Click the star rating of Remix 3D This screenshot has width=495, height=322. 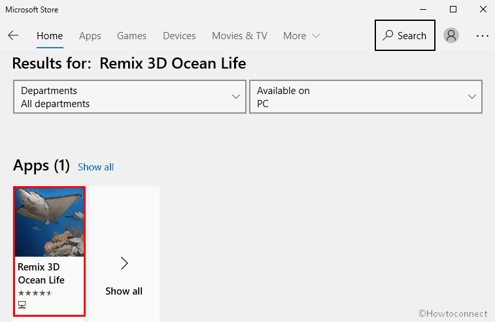click(x=35, y=293)
